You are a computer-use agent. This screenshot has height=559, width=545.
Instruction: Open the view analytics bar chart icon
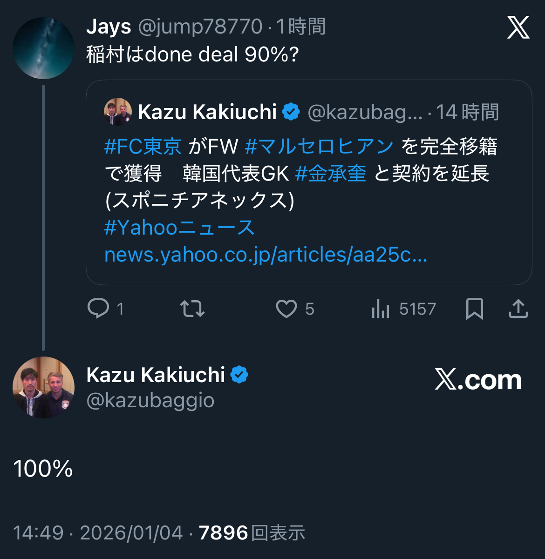coord(381,309)
